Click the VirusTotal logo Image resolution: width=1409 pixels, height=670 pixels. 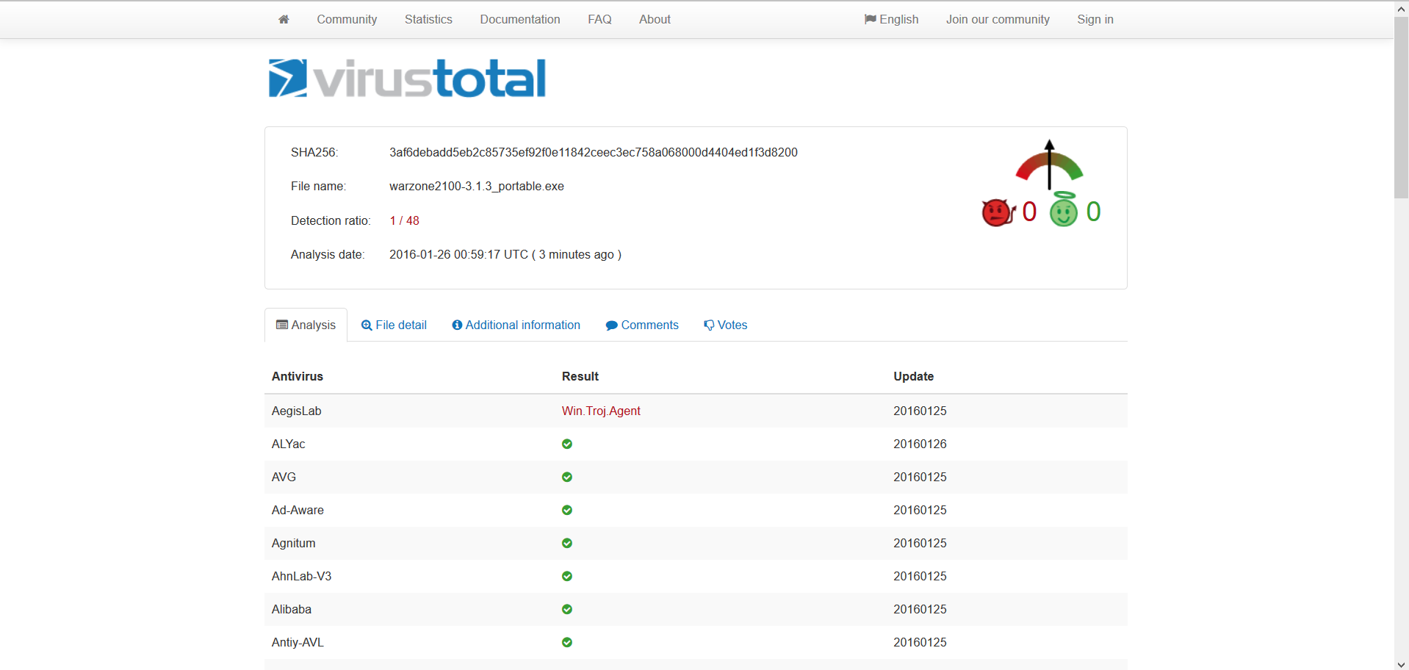click(x=408, y=79)
